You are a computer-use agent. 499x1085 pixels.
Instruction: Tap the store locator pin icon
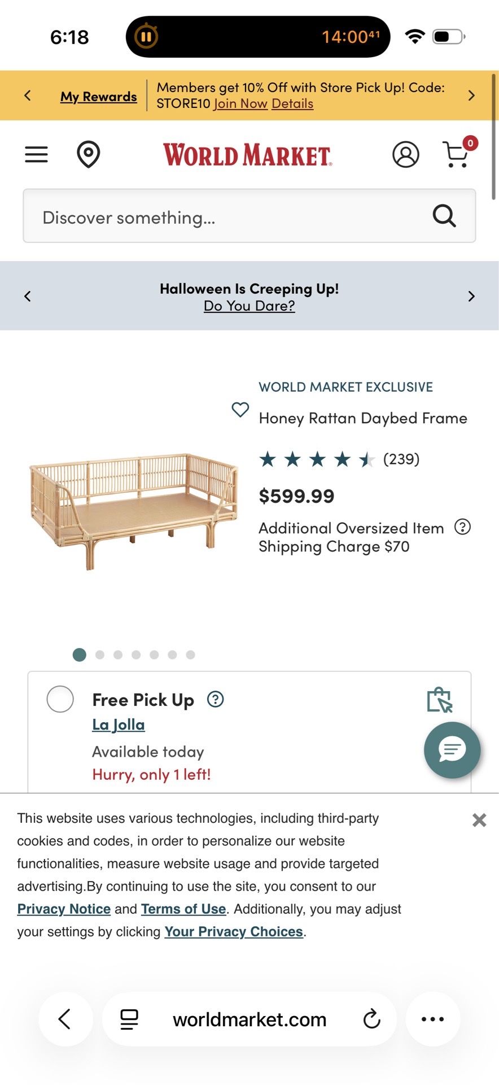(x=88, y=154)
